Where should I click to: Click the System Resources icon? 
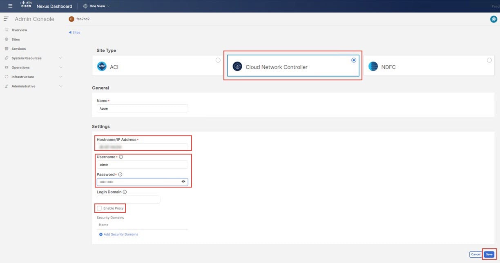[x=7, y=58]
